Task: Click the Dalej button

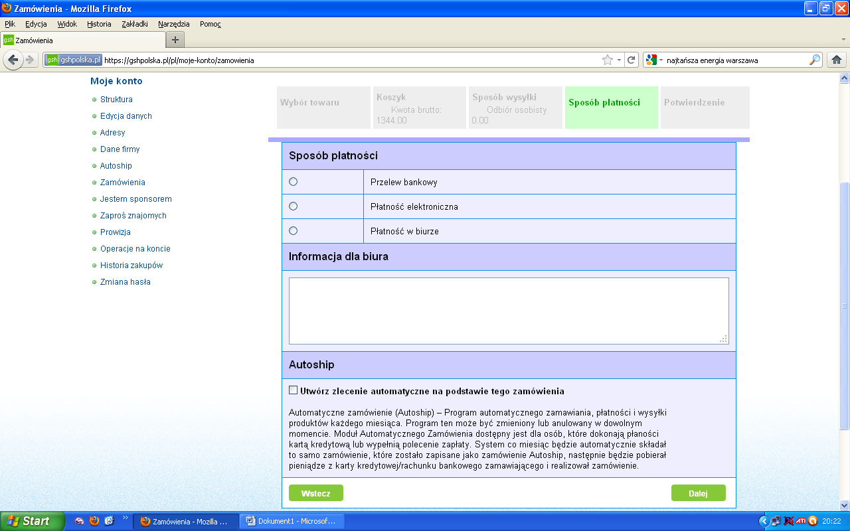Action: [x=698, y=493]
